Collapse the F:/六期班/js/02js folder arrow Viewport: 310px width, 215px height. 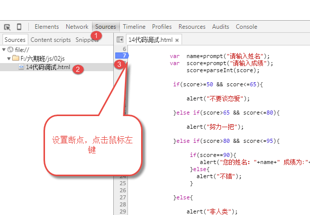tap(9, 59)
